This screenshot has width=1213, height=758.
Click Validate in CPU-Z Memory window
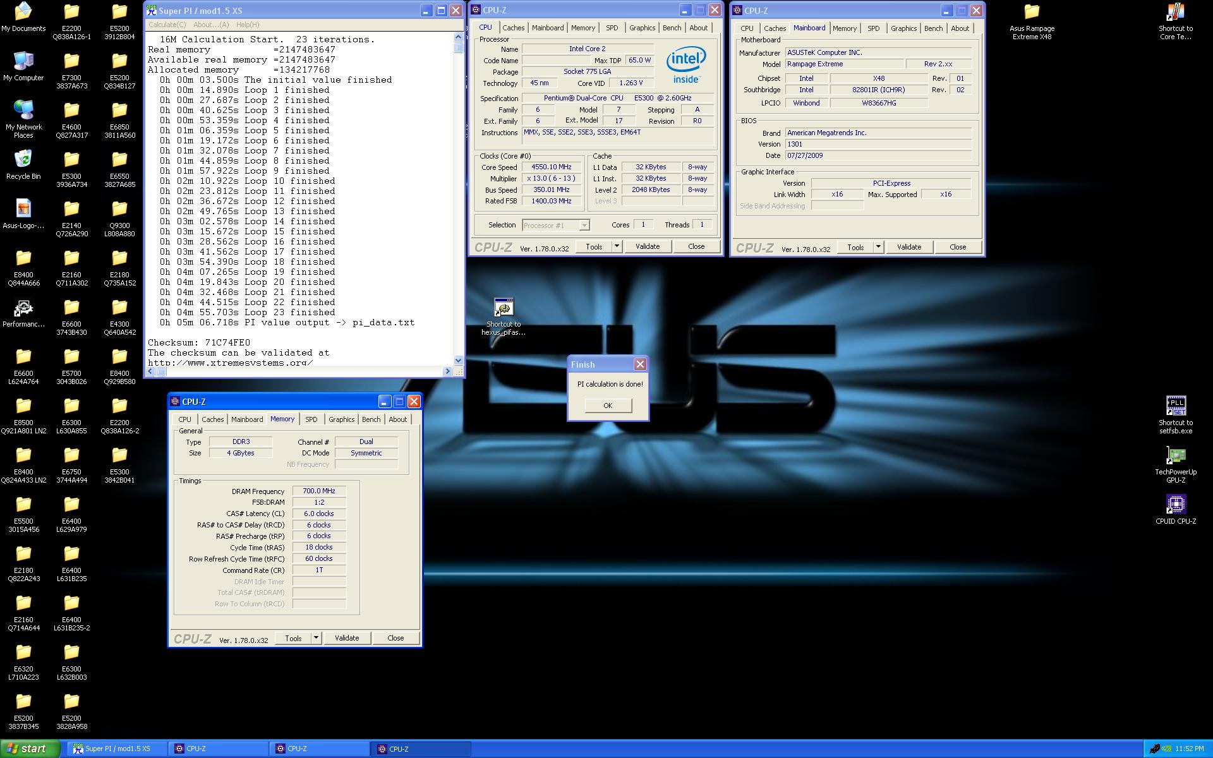coord(347,638)
